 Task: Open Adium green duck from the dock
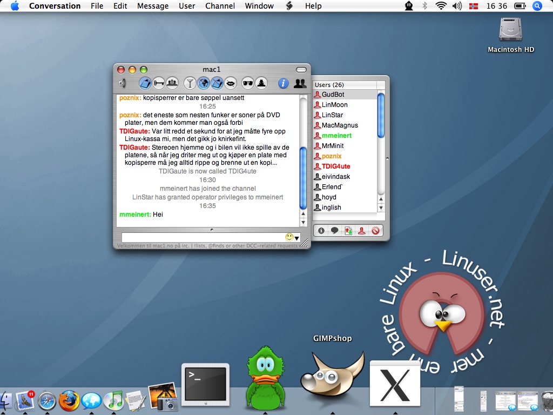coord(266,379)
